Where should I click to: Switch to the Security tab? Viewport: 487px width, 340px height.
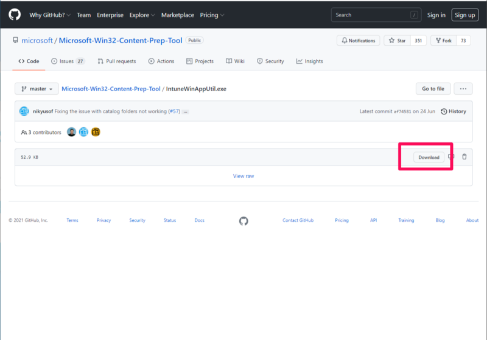(x=270, y=61)
